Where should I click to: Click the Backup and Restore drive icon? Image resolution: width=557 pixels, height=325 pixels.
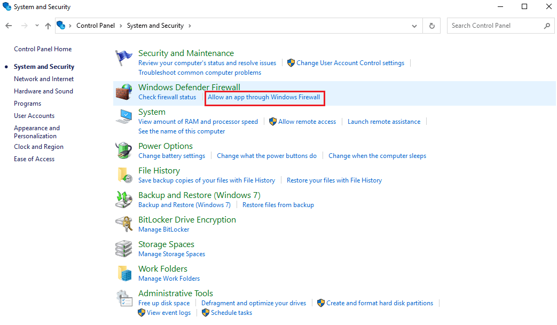pyautogui.click(x=123, y=200)
